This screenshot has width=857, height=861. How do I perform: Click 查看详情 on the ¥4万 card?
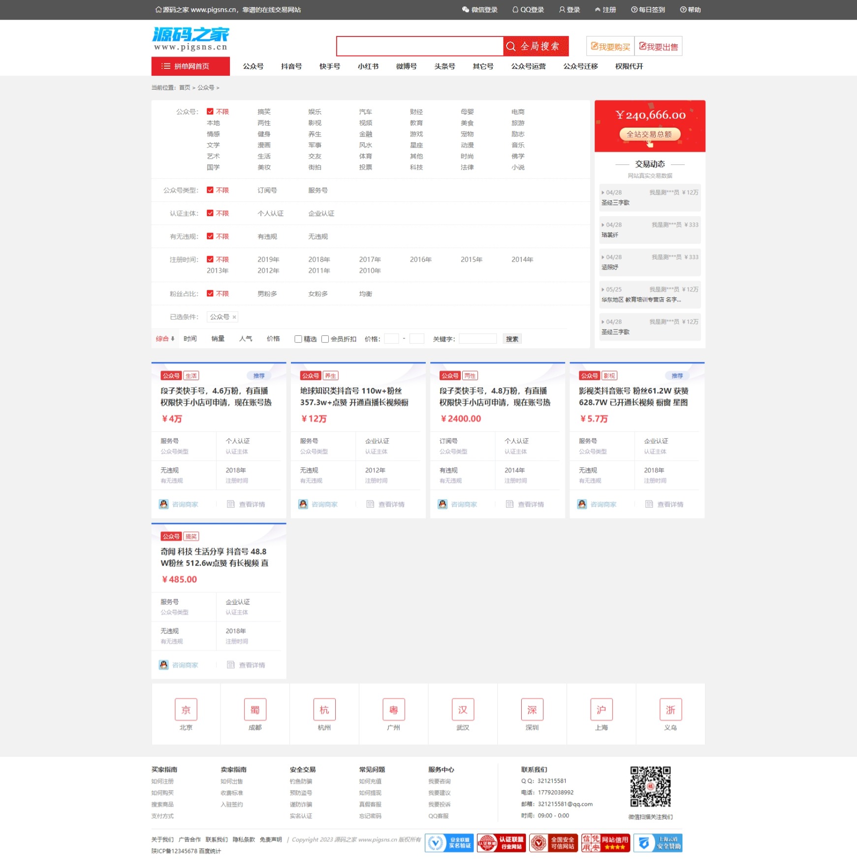coord(246,505)
